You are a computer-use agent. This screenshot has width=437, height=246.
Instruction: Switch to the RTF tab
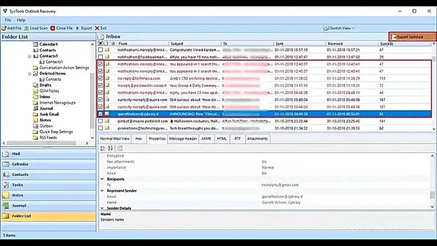click(x=237, y=138)
